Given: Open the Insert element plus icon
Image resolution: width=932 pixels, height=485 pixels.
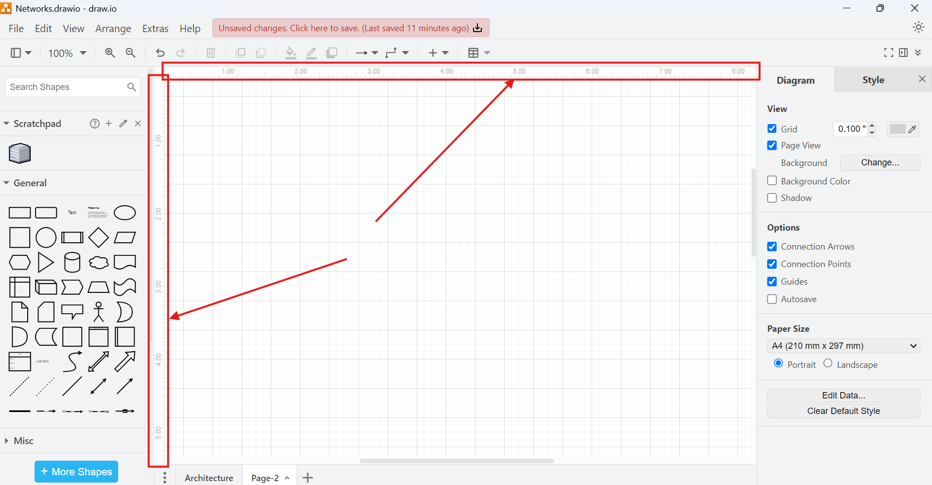Looking at the screenshot, I should tap(433, 53).
